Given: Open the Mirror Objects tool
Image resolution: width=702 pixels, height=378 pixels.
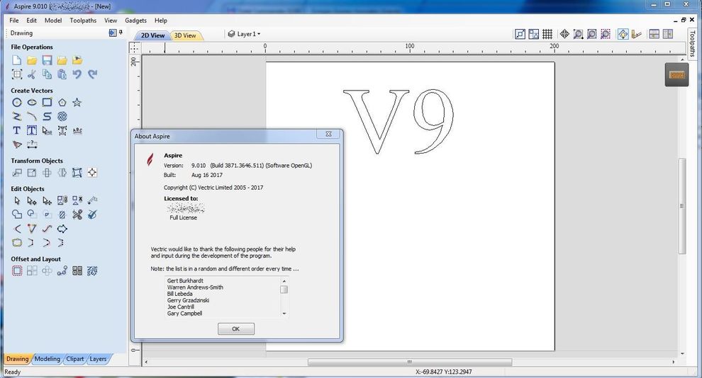Looking at the screenshot, I should 62,173.
